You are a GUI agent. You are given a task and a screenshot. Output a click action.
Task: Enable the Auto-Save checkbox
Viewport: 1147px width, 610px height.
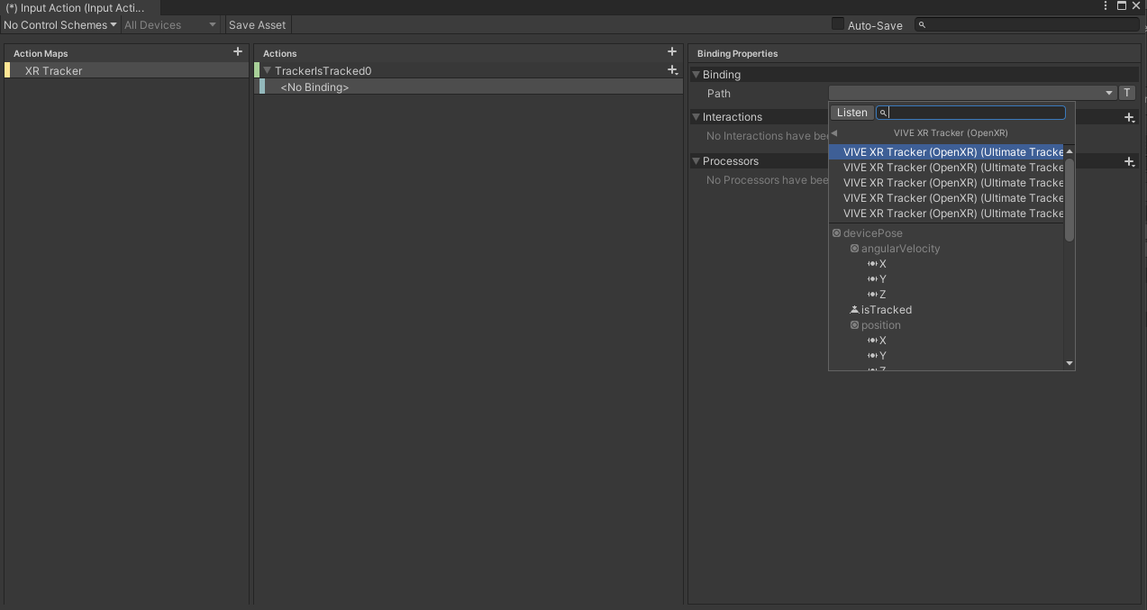click(838, 24)
